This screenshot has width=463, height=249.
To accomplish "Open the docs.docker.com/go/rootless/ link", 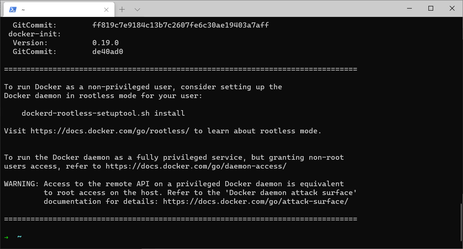I will pos(110,131).
